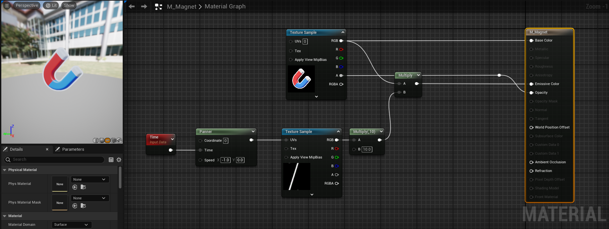Open Details panel settings gear
Viewport: 609px width, 229px height.
point(119,160)
